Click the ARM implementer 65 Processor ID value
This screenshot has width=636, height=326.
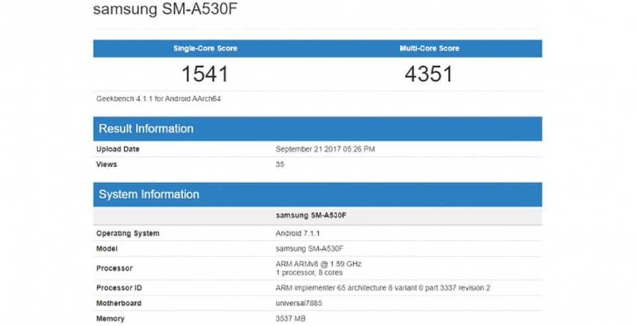point(382,288)
